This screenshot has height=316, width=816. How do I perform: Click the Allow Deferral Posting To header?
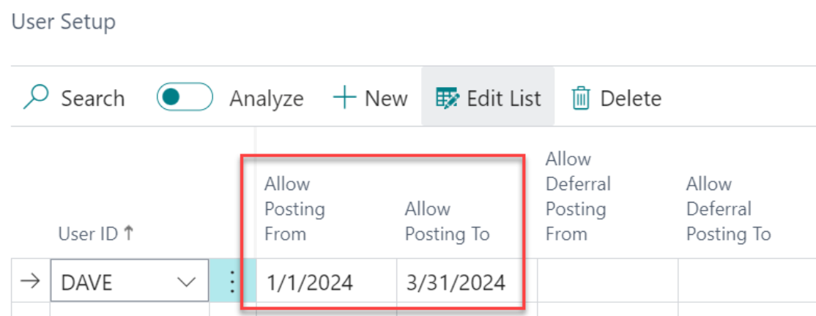click(729, 209)
